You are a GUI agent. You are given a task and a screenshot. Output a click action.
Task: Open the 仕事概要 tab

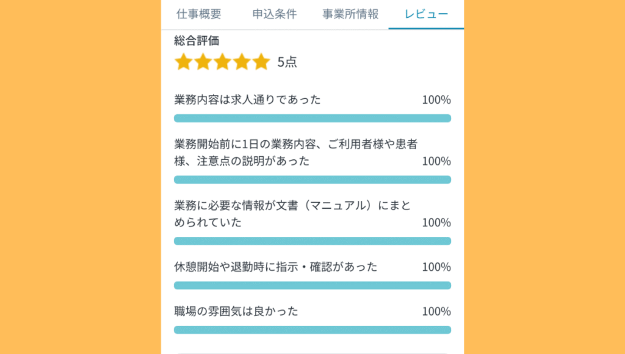[x=198, y=14]
